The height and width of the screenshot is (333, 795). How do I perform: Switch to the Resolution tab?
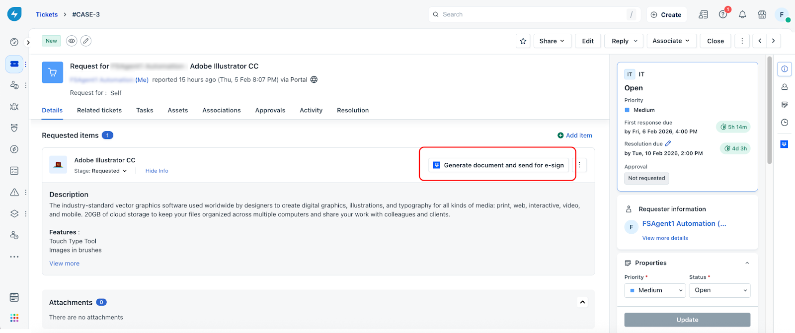353,110
